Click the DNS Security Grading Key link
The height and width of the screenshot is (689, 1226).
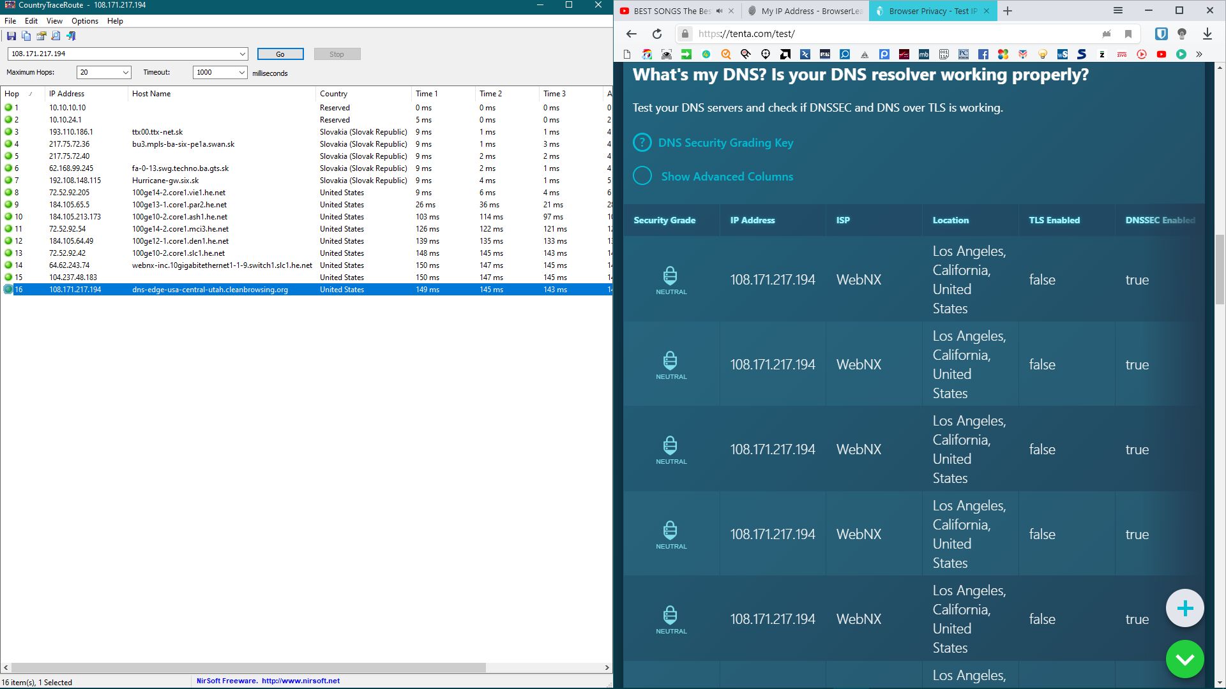[725, 142]
